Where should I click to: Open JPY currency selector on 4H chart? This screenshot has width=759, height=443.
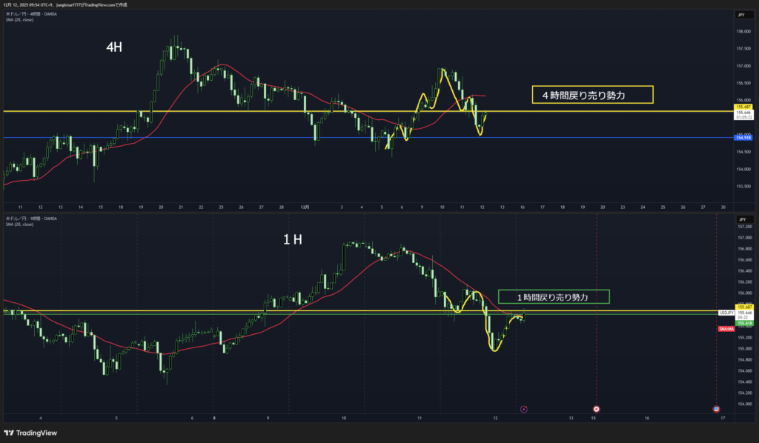click(741, 15)
